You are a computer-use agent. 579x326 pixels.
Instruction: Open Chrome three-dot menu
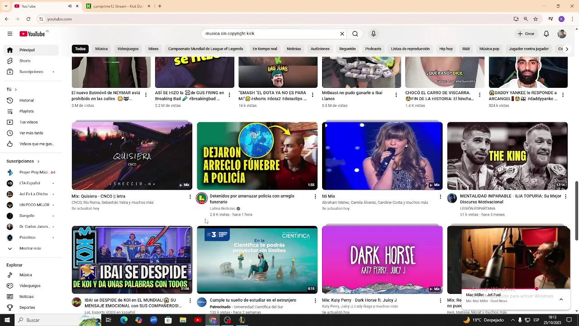click(572, 19)
